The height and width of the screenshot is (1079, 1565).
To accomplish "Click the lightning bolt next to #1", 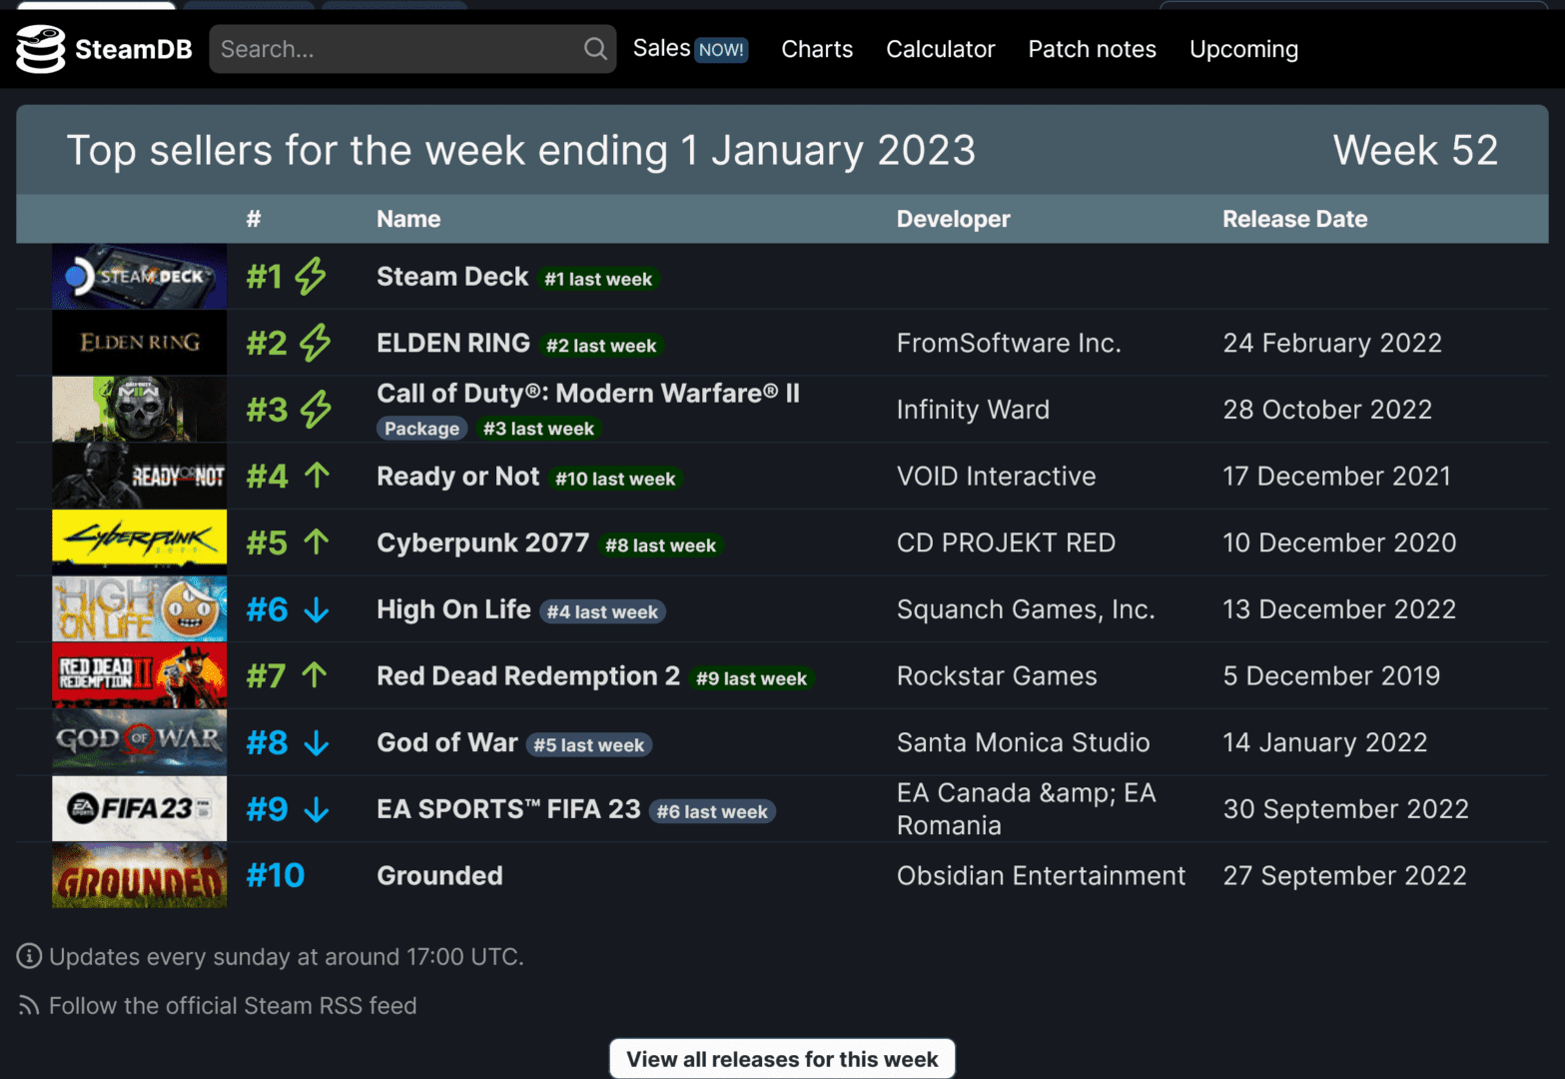I will pos(311,277).
